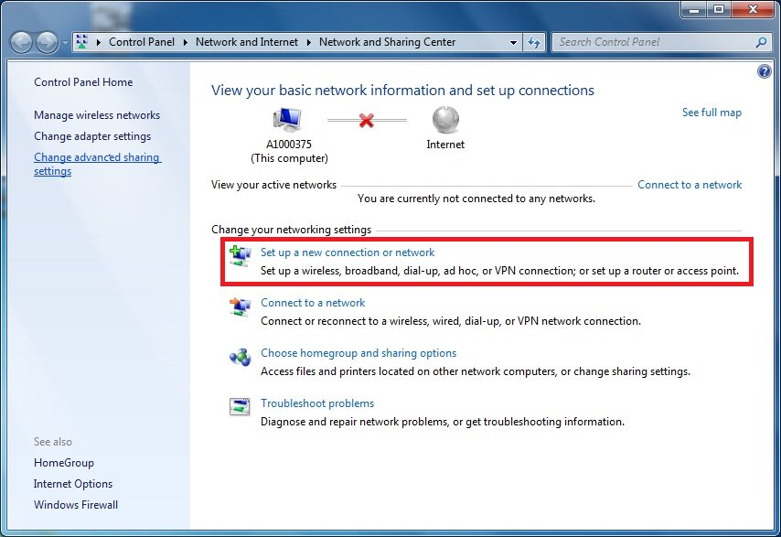Click the Internet globe icon
This screenshot has width=781, height=537.
coord(445,120)
